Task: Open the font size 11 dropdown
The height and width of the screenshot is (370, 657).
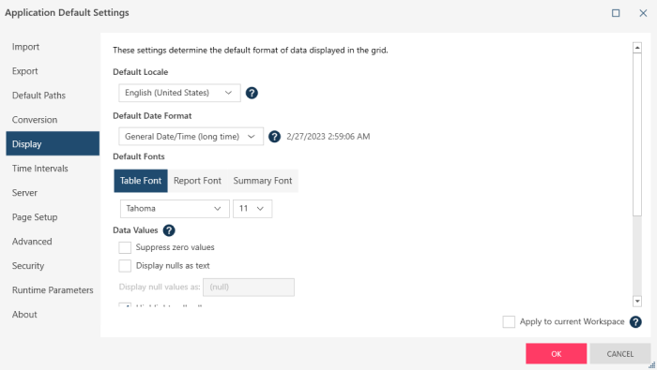Action: coord(252,209)
